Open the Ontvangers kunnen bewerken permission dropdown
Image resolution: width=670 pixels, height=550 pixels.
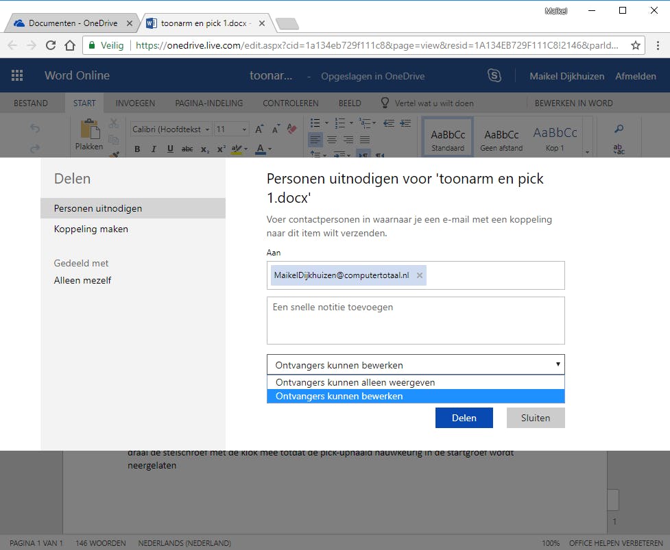point(416,365)
